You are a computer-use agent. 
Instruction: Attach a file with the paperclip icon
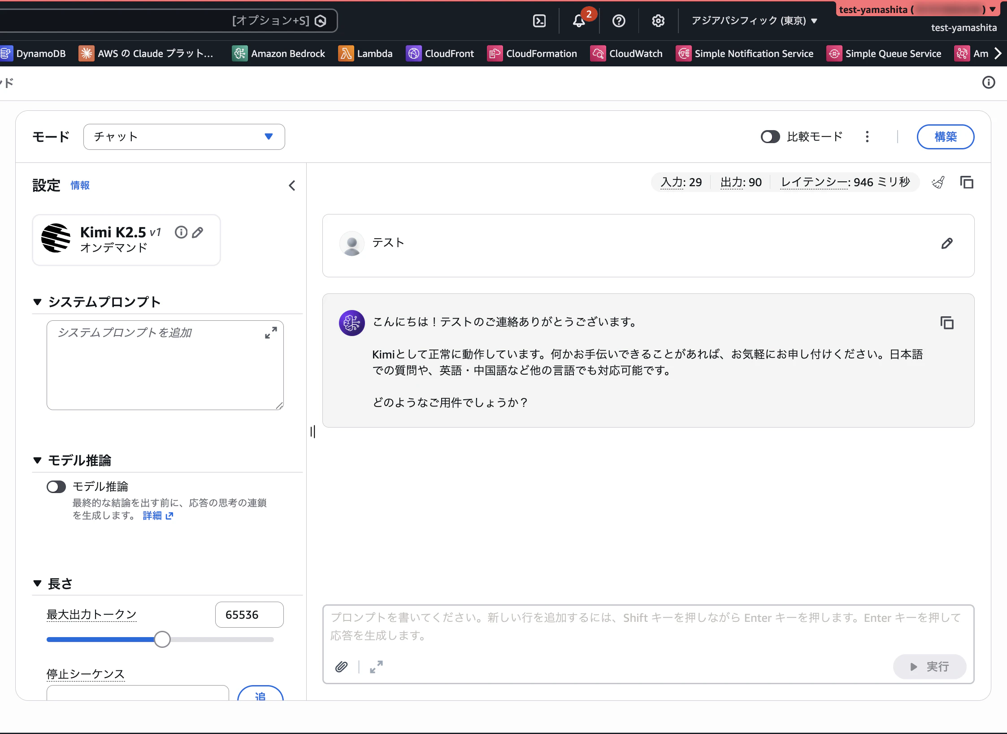coord(341,667)
